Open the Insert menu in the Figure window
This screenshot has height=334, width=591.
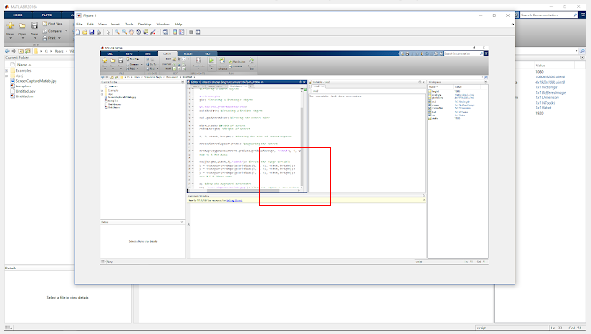(116, 24)
